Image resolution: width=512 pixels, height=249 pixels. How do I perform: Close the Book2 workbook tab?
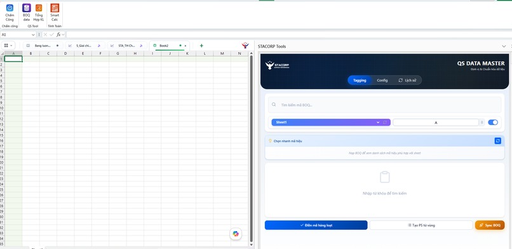click(185, 46)
